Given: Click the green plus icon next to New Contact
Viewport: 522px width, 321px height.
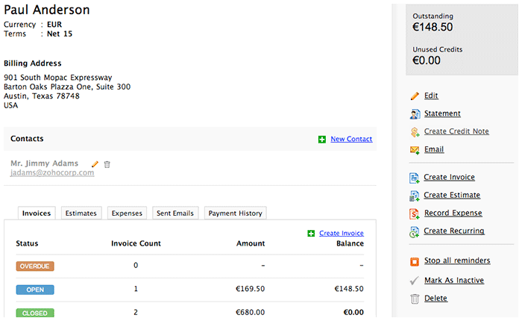Looking at the screenshot, I should click(x=321, y=139).
